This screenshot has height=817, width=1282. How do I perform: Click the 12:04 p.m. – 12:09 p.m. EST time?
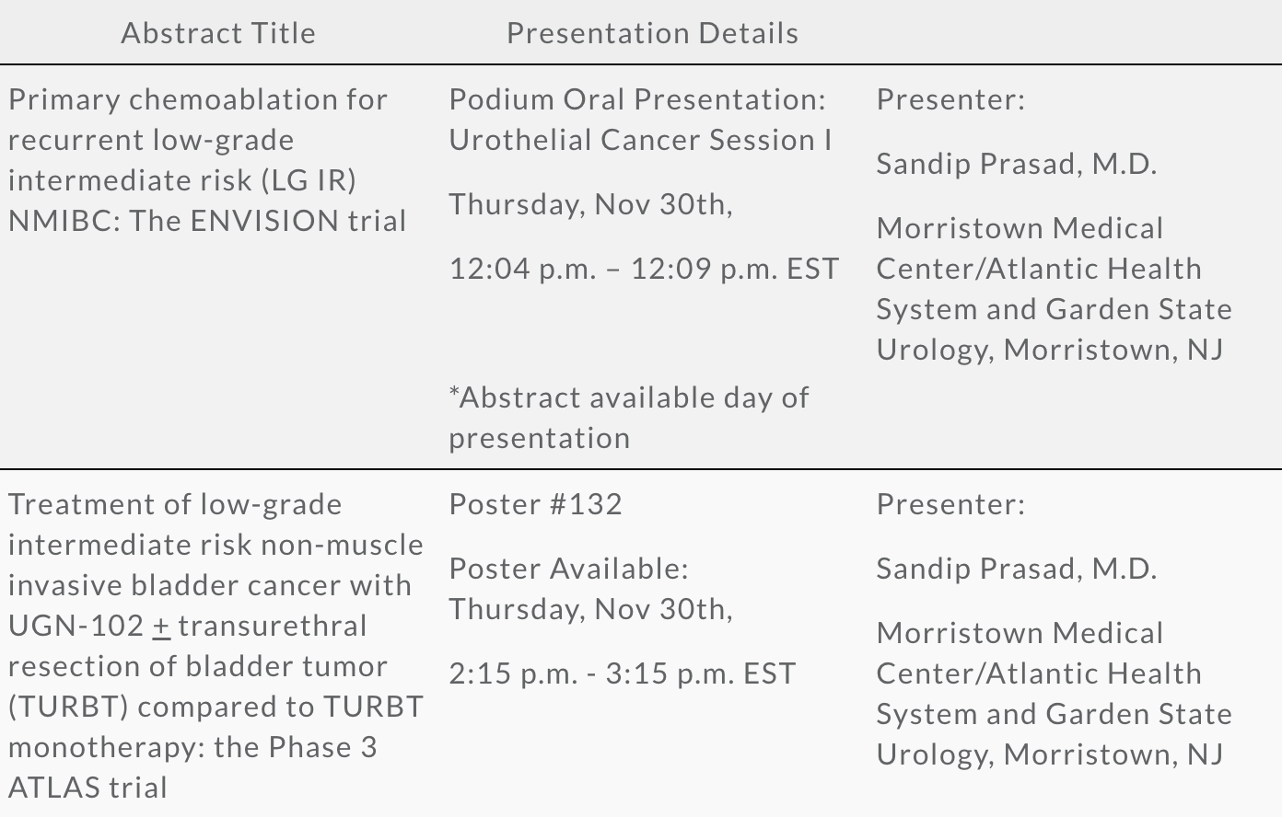click(644, 269)
